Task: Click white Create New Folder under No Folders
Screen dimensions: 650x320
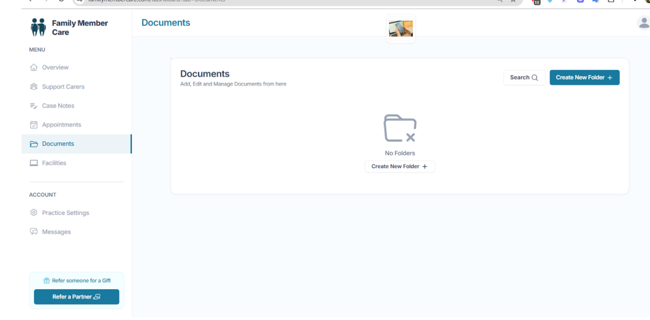Action: [399, 166]
